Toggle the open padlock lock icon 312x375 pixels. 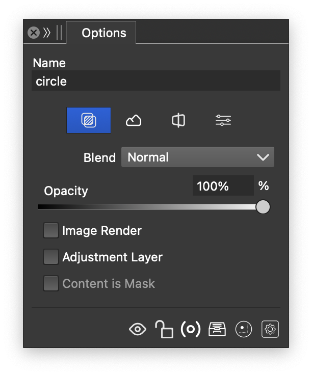click(164, 329)
